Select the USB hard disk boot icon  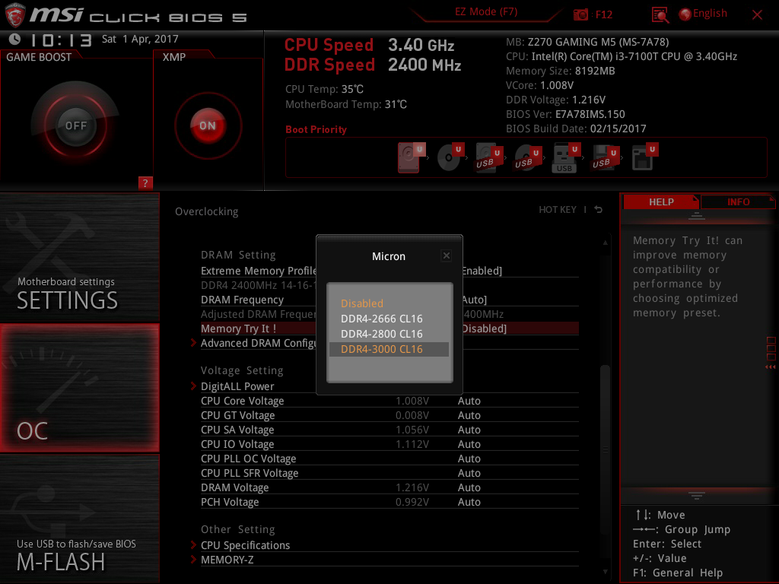[x=489, y=158]
